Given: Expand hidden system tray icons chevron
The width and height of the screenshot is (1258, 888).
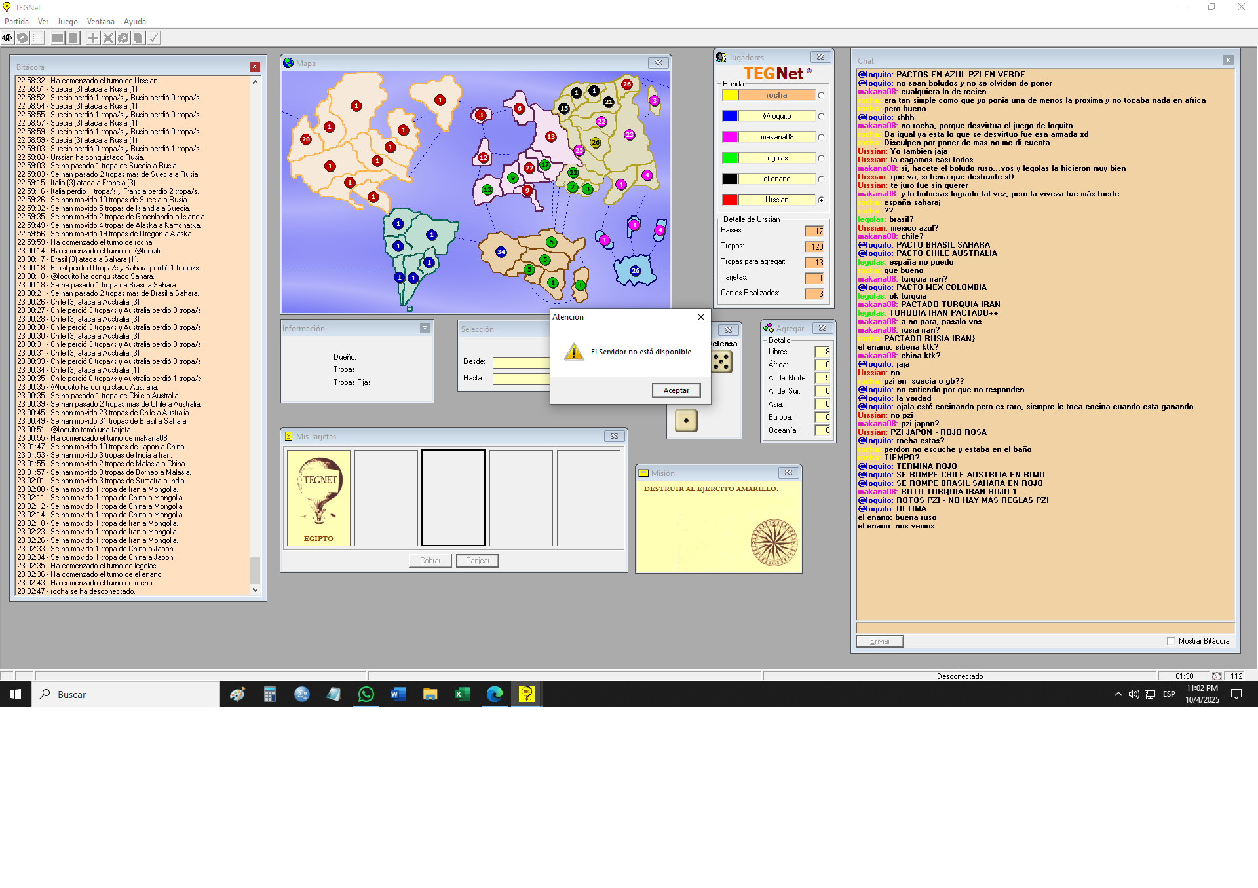Looking at the screenshot, I should (x=1118, y=694).
